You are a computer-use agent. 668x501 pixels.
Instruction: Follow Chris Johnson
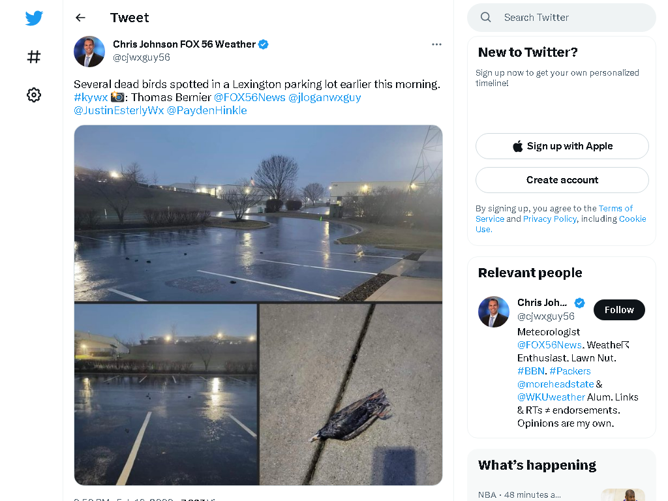(619, 310)
